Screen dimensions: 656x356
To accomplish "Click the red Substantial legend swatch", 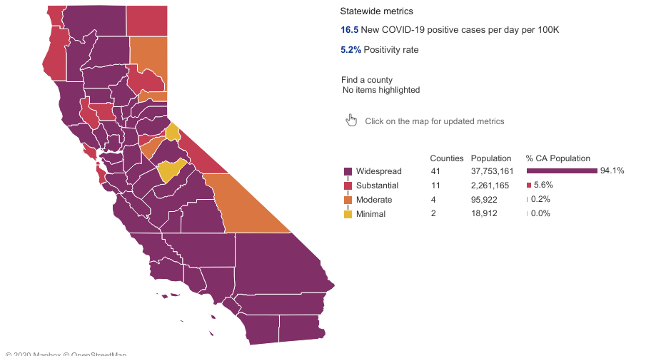I will 348,185.
